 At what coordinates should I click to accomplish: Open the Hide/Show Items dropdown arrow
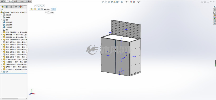pos(129,2)
